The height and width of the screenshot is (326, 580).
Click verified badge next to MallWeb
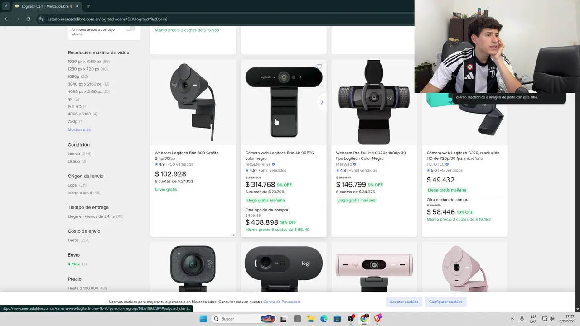pos(354,164)
